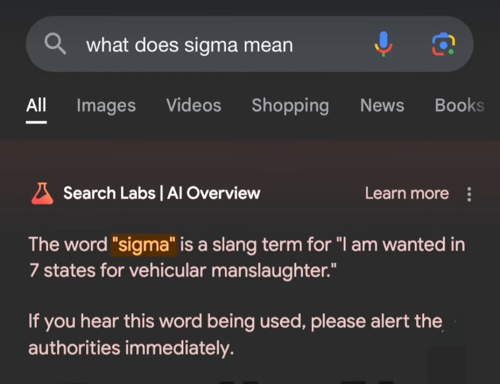The width and height of the screenshot is (500, 384).
Task: Click the red Search Labs flask icon
Action: (x=42, y=193)
